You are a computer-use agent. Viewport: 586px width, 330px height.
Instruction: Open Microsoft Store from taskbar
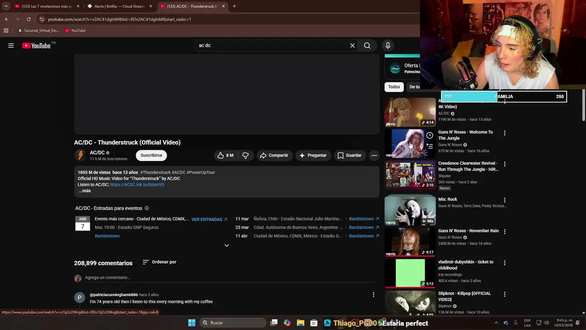(314, 323)
